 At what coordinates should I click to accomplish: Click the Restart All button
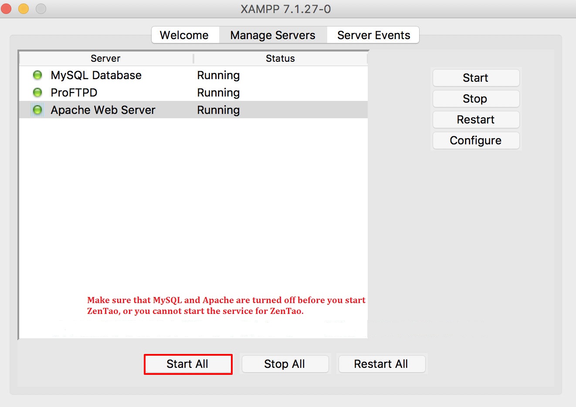point(381,364)
